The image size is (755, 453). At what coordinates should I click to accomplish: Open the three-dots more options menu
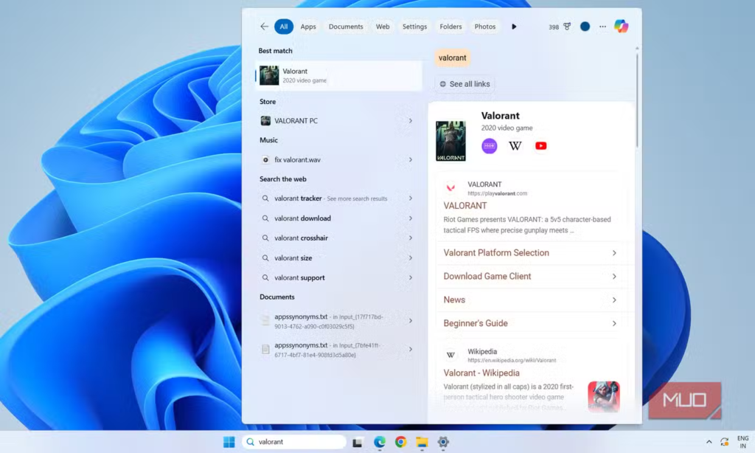pyautogui.click(x=602, y=27)
